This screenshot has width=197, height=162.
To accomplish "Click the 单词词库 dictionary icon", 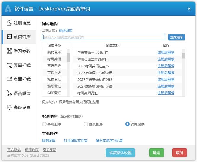I will pos(9,37).
